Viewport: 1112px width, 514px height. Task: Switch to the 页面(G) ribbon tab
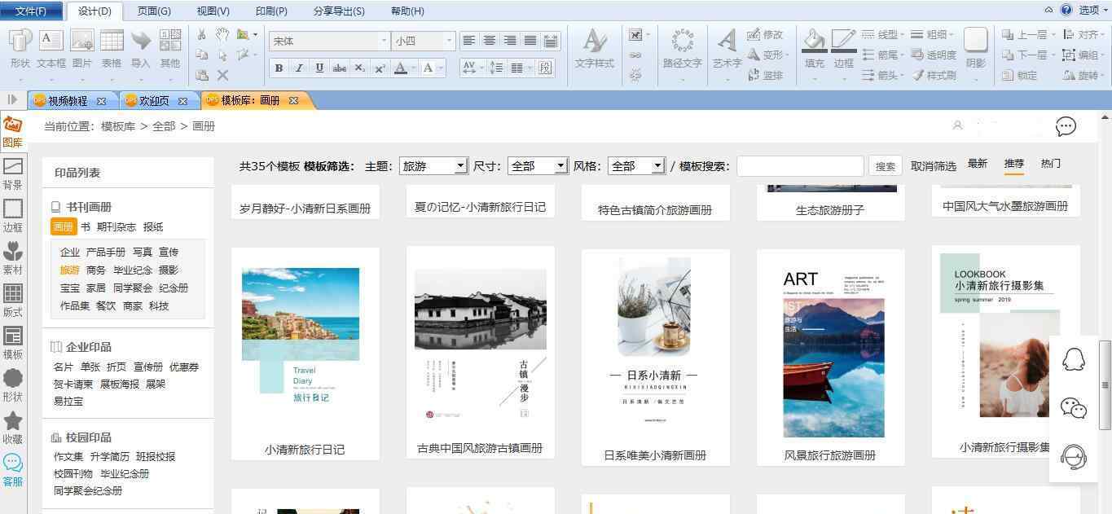tap(154, 11)
